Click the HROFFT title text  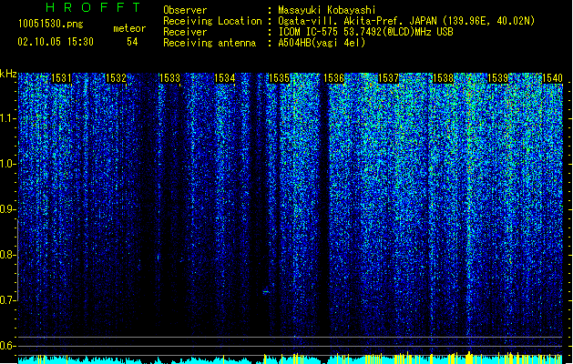coord(93,7)
